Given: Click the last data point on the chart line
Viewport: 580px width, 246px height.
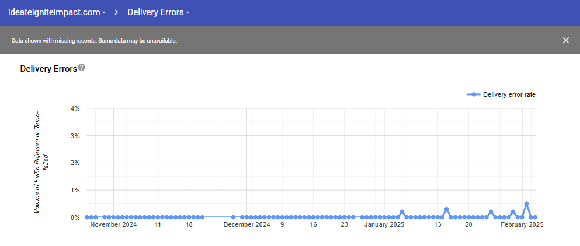Looking at the screenshot, I should coord(535,217).
